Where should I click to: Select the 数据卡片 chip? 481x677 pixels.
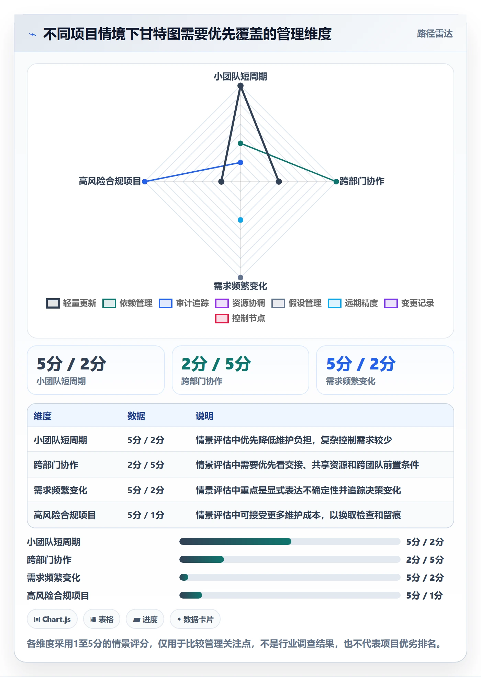[x=195, y=619]
